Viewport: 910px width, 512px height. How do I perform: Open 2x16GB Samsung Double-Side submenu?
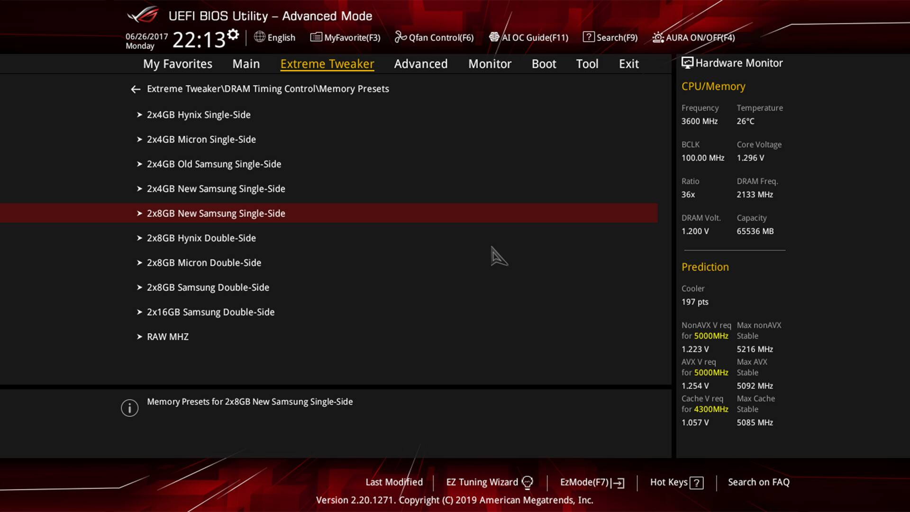210,312
